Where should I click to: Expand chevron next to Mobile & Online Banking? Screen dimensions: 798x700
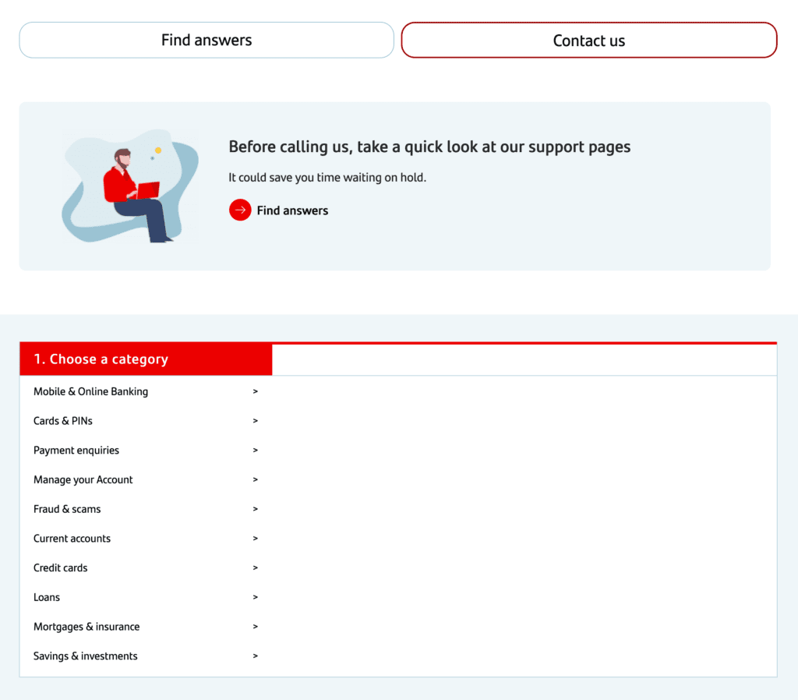click(256, 391)
